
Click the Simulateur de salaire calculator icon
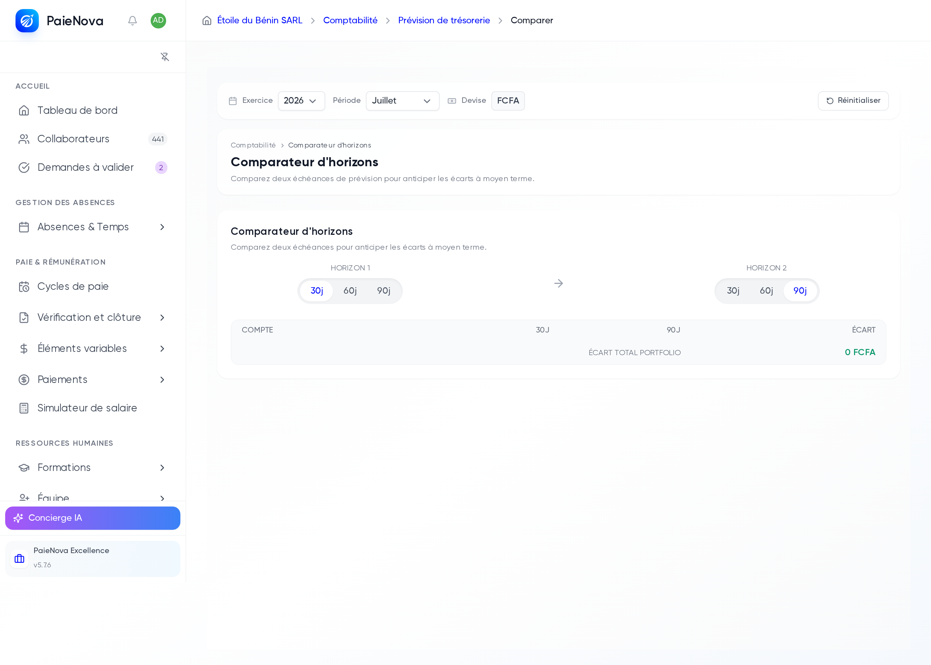pos(24,408)
